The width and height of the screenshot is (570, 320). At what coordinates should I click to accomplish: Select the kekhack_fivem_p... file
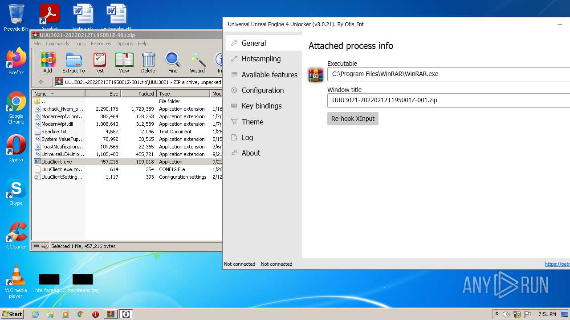[127, 109]
